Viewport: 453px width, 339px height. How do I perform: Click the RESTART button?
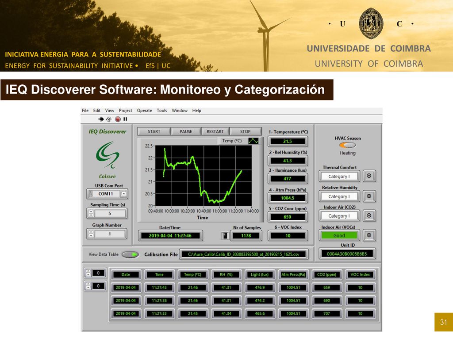[x=215, y=132]
